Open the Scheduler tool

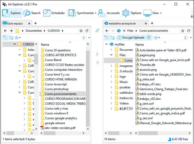pos(54,13)
